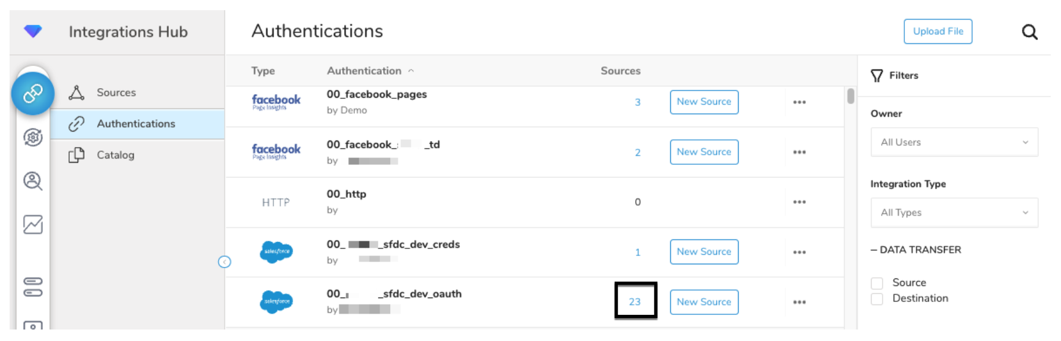Click the Upload File button
The image size is (1061, 341).
click(938, 31)
